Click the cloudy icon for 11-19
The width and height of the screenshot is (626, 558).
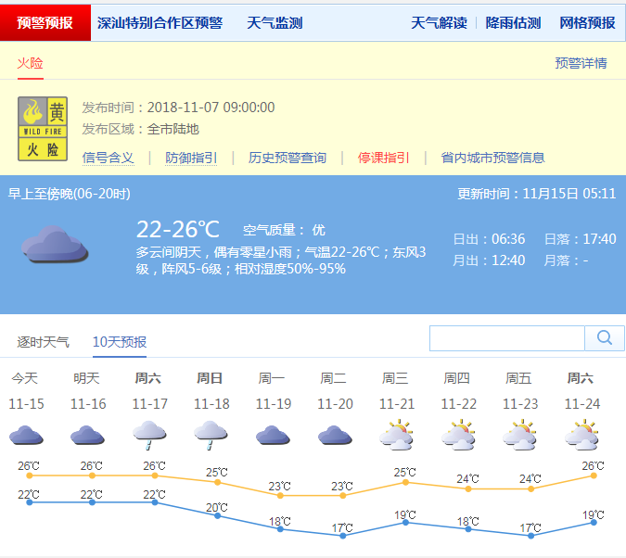272,434
